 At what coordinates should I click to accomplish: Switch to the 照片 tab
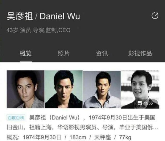click(x=64, y=53)
